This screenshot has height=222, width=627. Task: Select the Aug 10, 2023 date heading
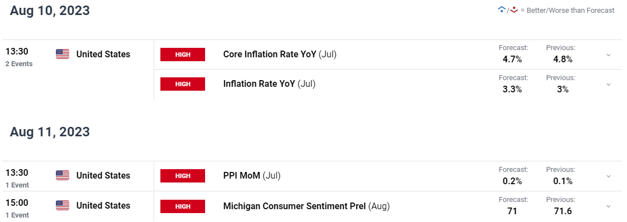click(x=50, y=11)
